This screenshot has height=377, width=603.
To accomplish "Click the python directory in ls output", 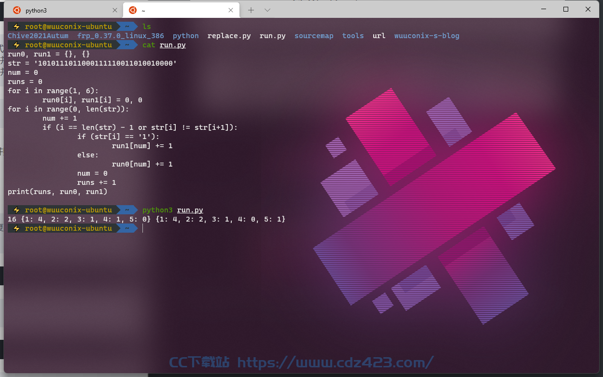I will tap(186, 36).
